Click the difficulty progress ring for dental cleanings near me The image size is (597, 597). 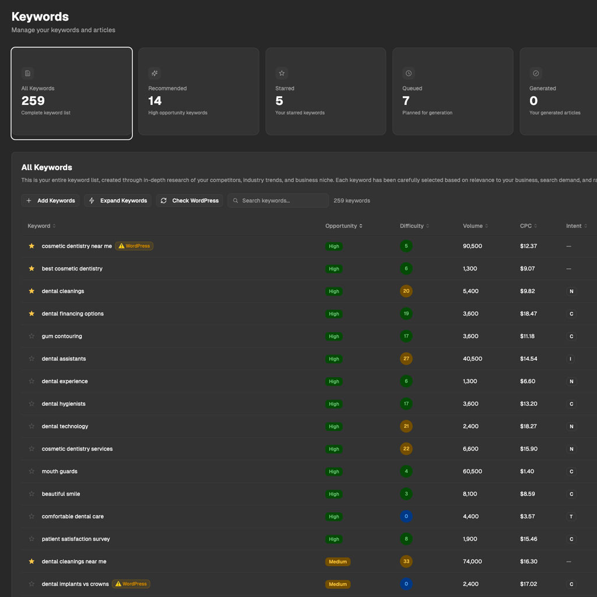pyautogui.click(x=406, y=561)
